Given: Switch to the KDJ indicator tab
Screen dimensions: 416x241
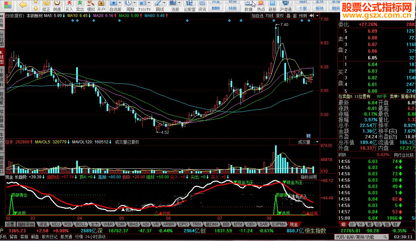Looking at the screenshot, I should 56,224.
